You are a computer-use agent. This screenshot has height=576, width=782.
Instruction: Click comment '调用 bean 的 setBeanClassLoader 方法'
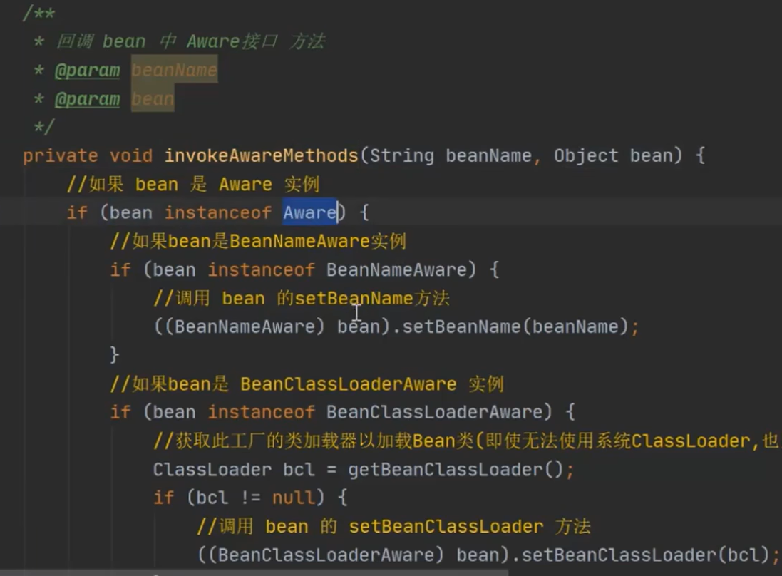tap(394, 526)
